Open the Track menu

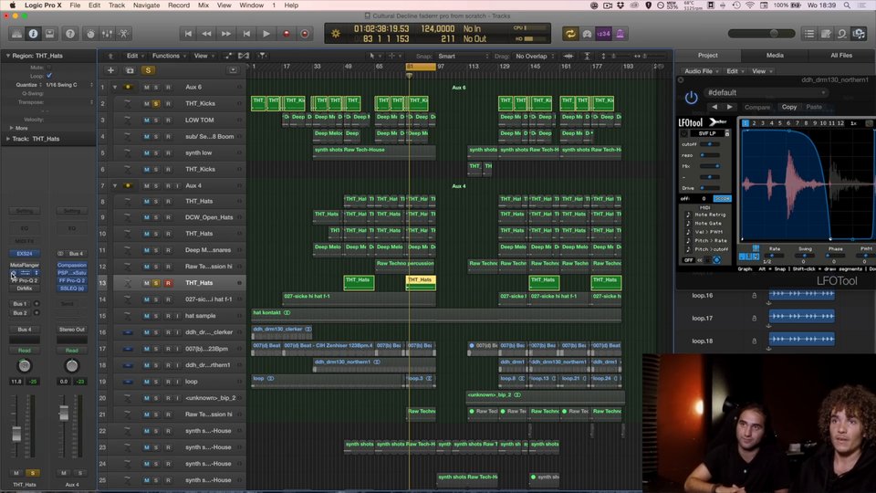pos(117,5)
